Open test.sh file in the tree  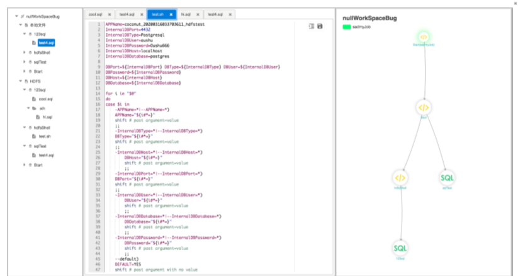(x=44, y=136)
